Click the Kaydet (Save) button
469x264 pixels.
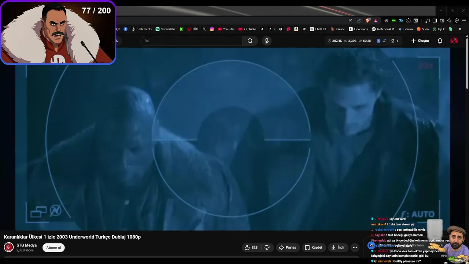314,247
